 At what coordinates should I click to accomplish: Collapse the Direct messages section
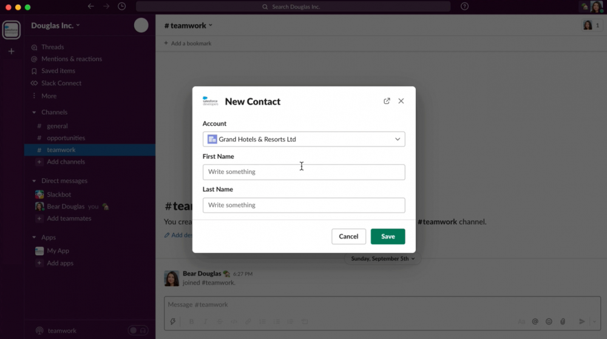(34, 181)
